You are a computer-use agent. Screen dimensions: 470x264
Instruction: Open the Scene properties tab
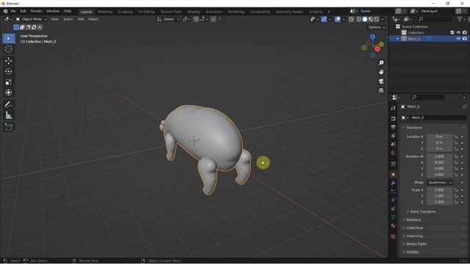pos(394,144)
